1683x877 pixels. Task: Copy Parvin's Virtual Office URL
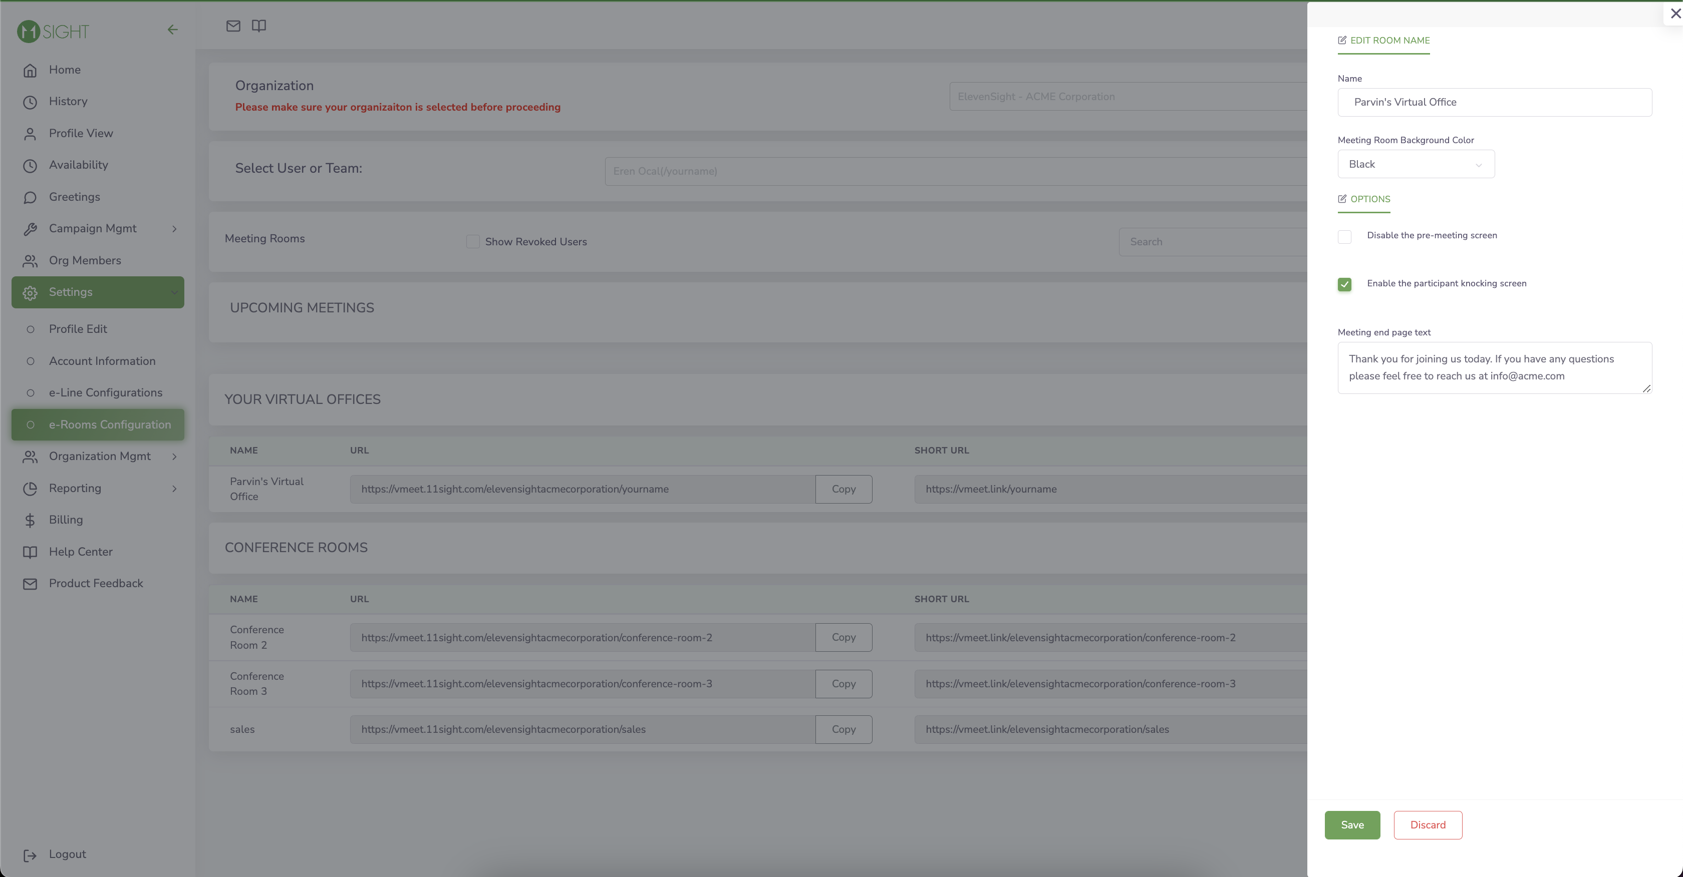(844, 489)
